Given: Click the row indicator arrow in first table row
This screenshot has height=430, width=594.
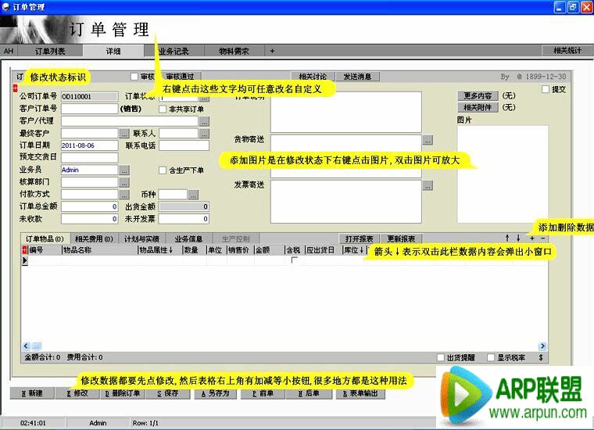Looking at the screenshot, I should pyautogui.click(x=24, y=260).
